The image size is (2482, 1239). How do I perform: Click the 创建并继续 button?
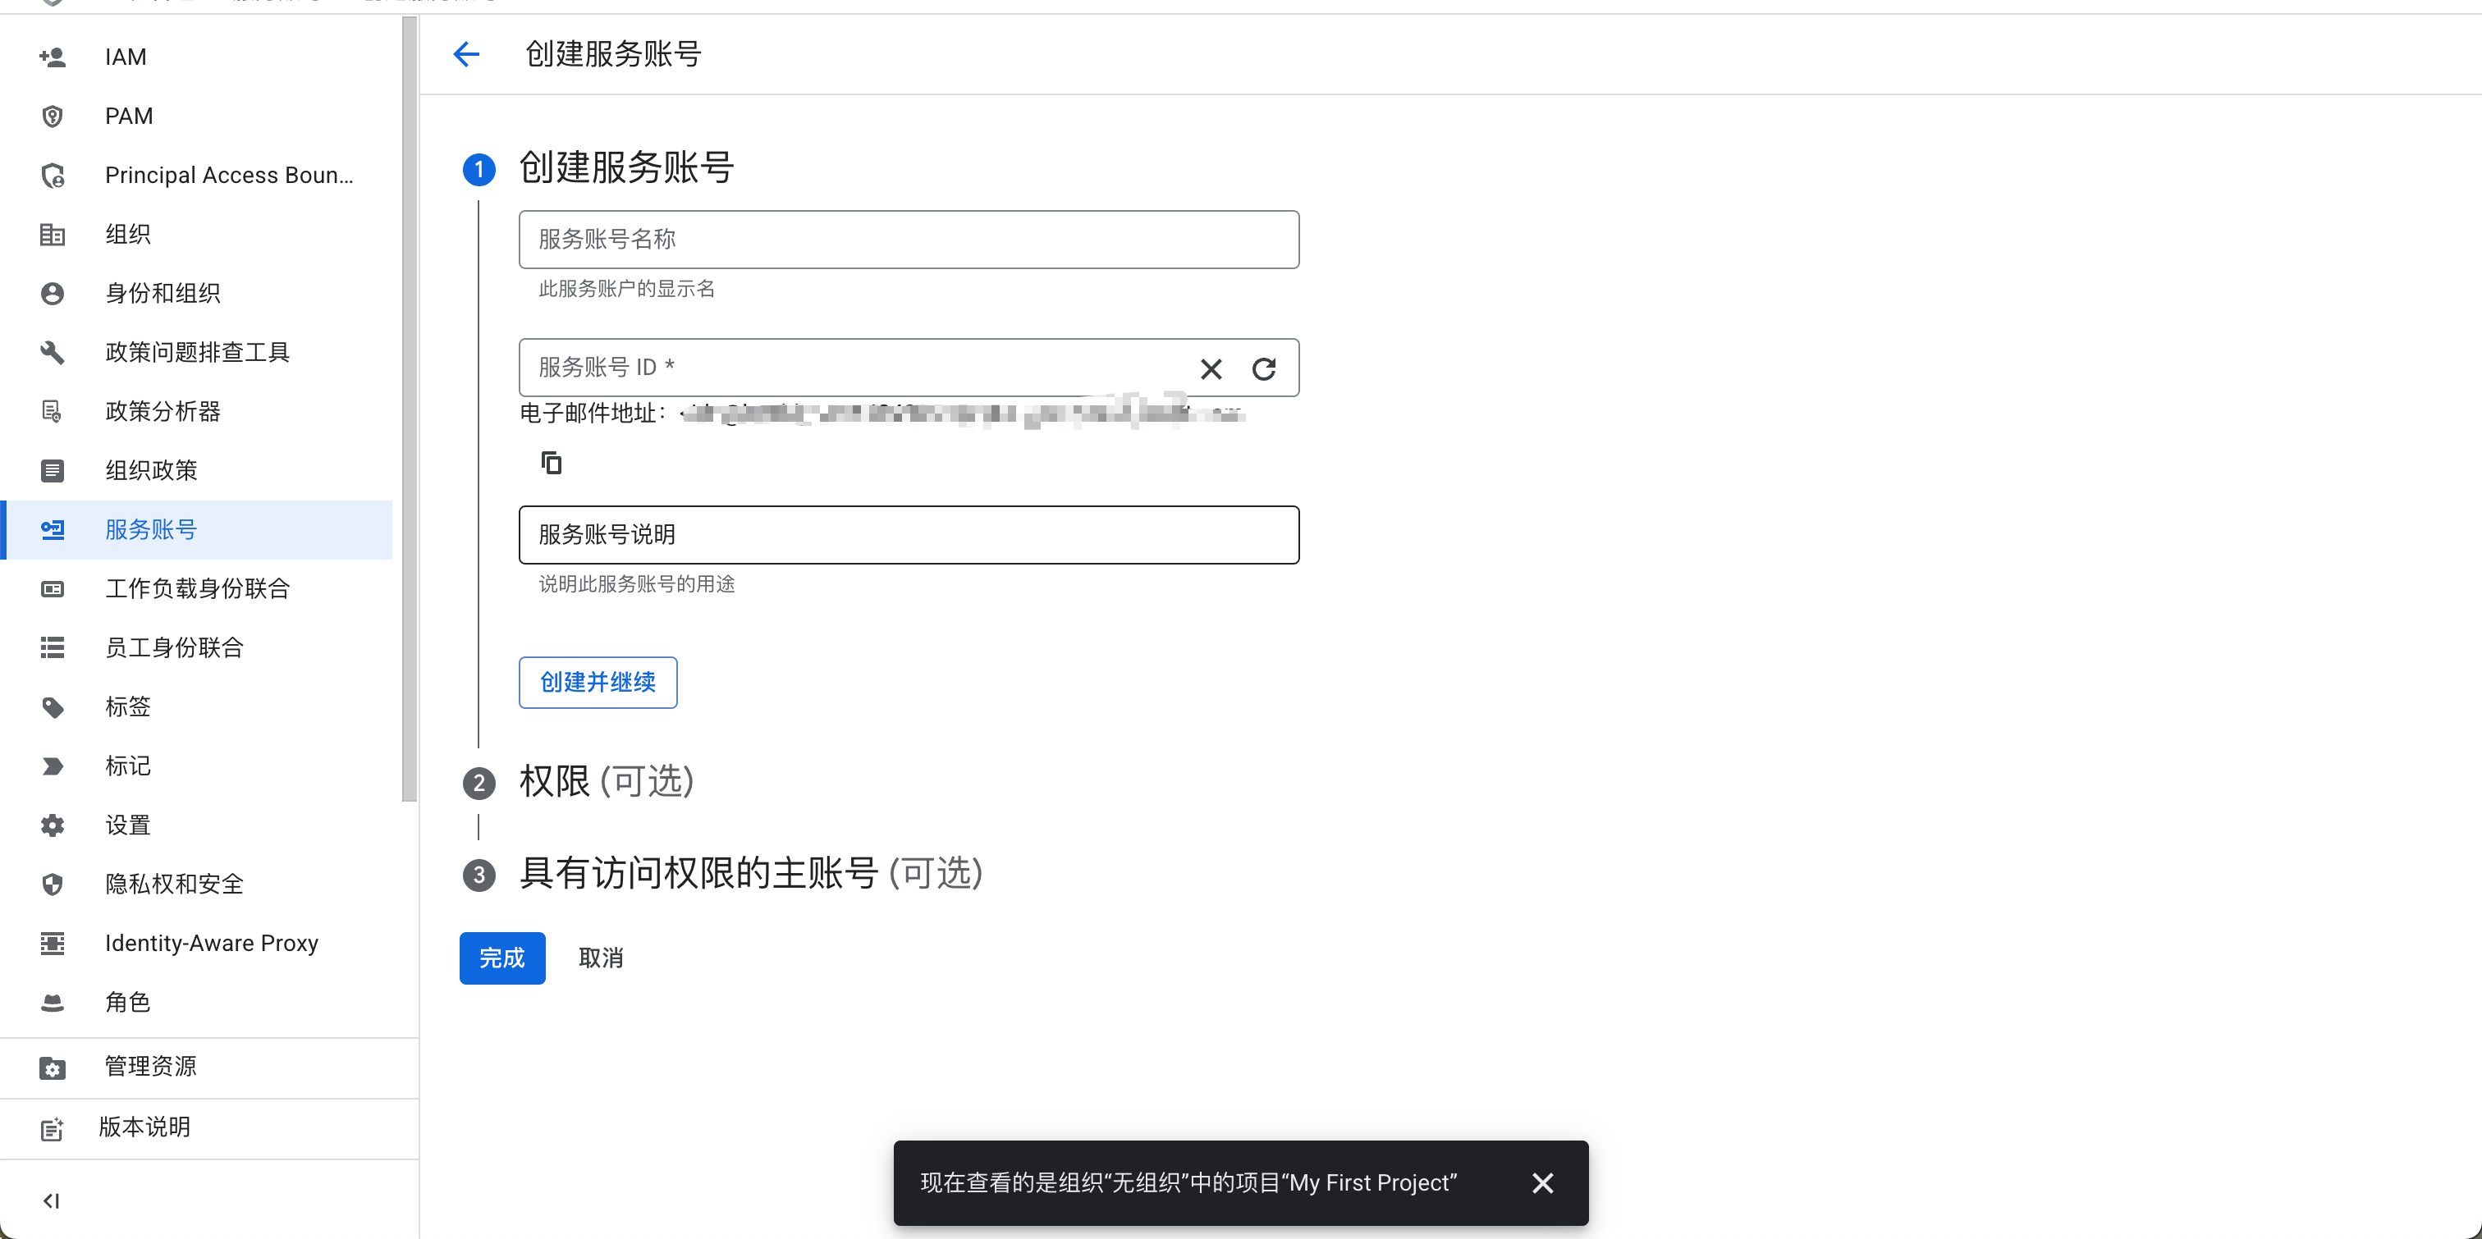pos(598,682)
